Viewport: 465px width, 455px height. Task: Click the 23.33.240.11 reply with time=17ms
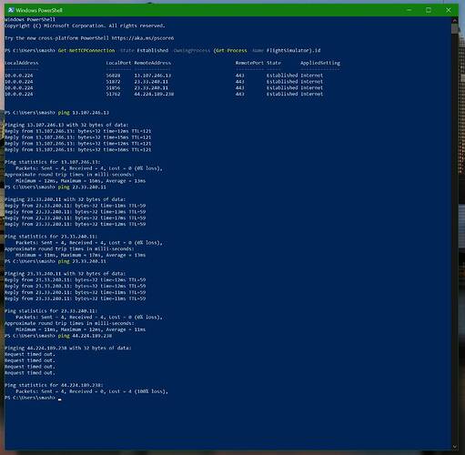tap(76, 218)
